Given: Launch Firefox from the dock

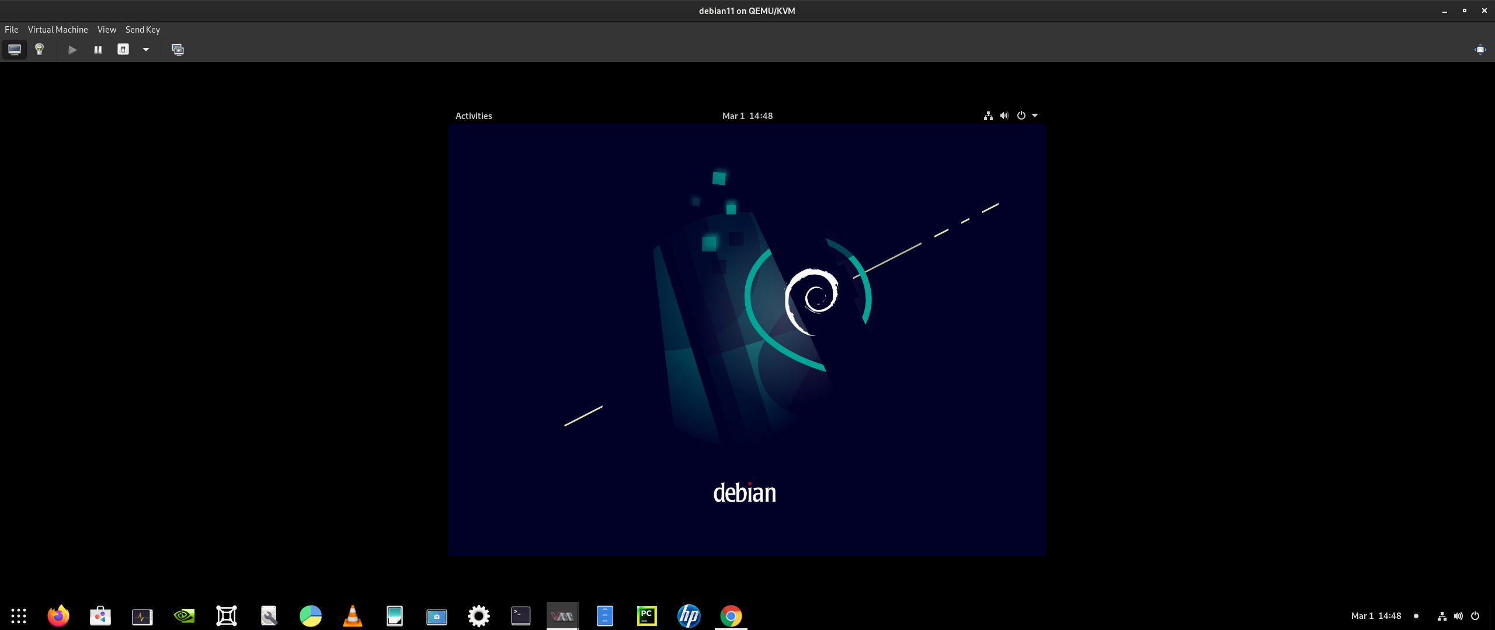Looking at the screenshot, I should click(58, 616).
